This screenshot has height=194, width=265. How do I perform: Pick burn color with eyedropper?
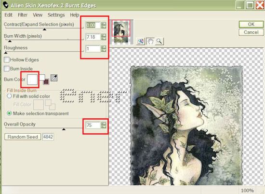click(x=54, y=78)
